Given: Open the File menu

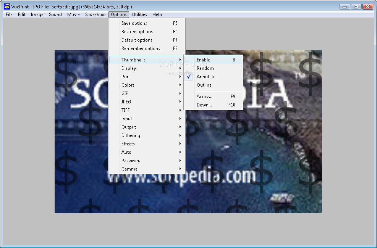Looking at the screenshot, I should pos(9,14).
